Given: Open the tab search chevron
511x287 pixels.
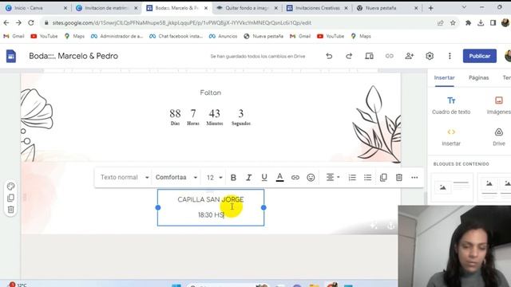Looking at the screenshot, I should point(464,7).
